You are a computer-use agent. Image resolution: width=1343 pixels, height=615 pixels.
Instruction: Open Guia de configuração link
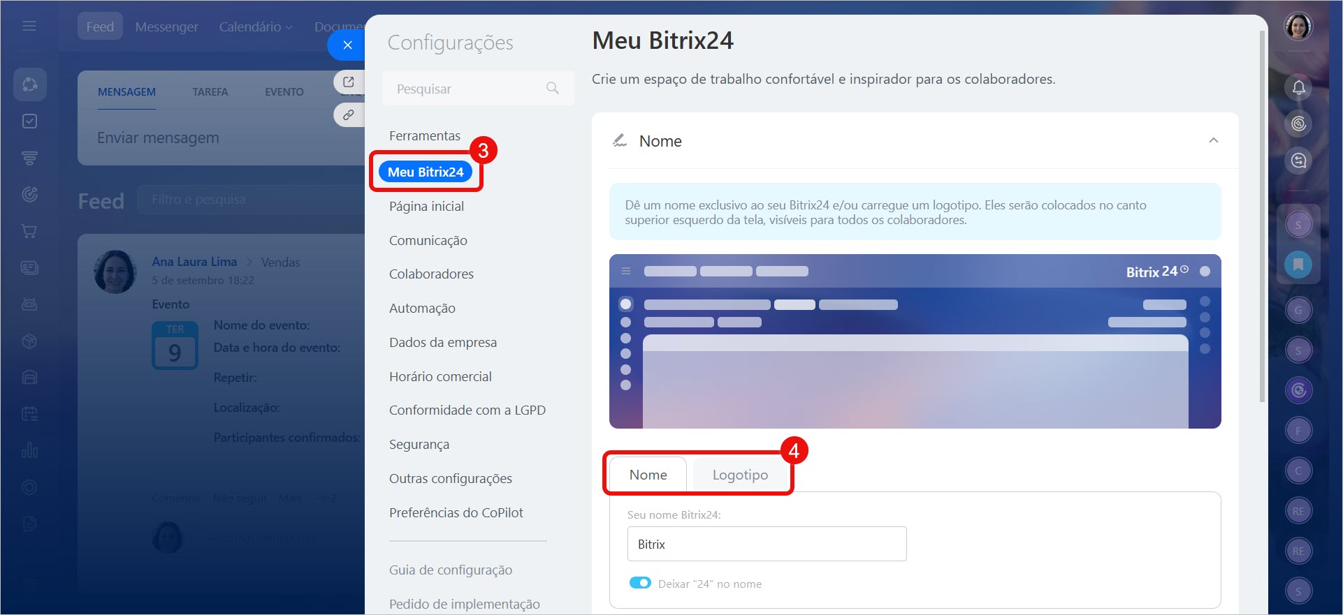tap(451, 570)
